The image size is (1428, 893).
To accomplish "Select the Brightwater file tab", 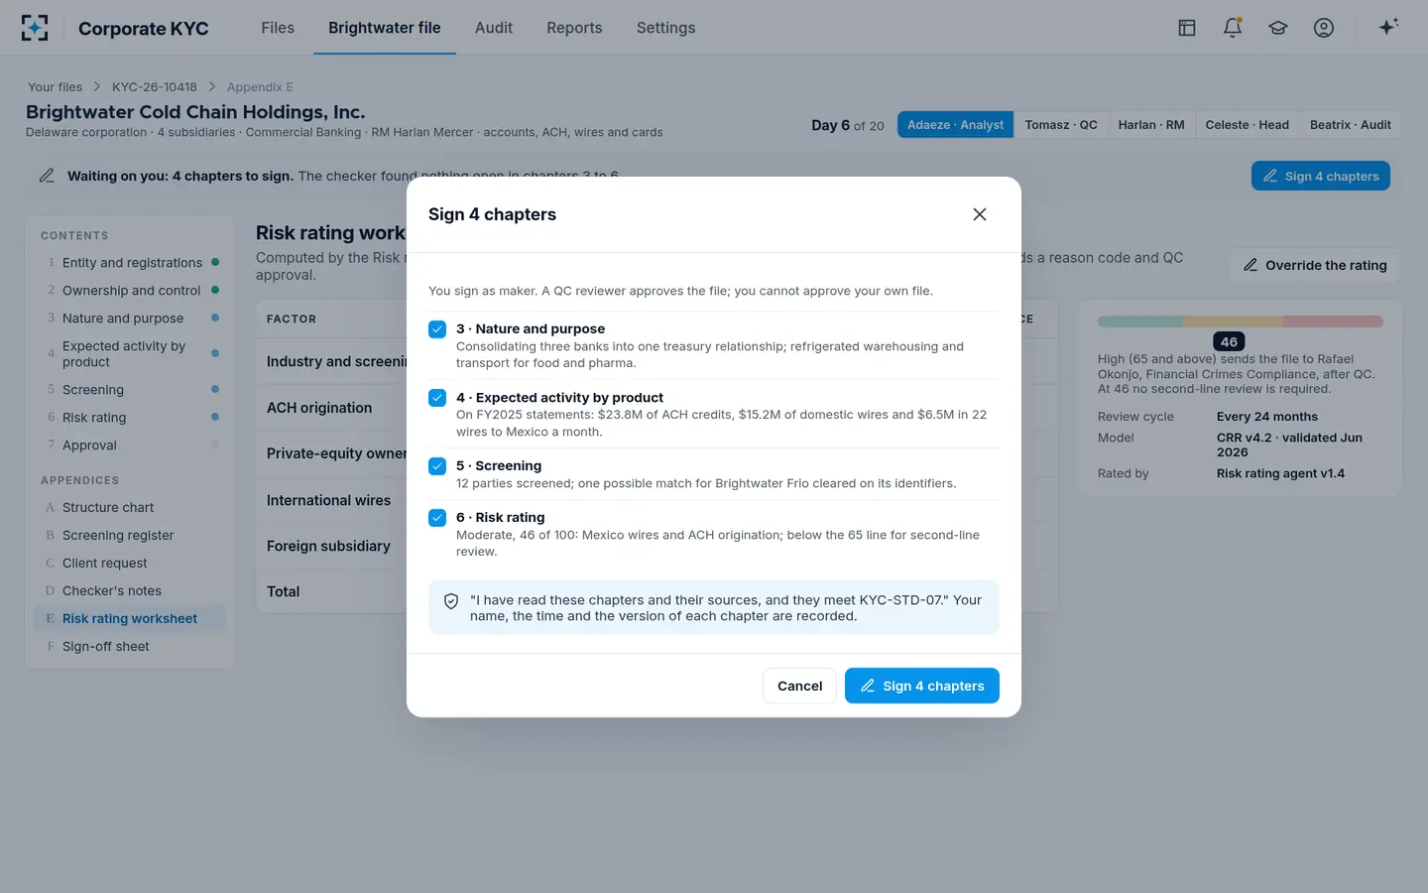I will click(x=385, y=28).
